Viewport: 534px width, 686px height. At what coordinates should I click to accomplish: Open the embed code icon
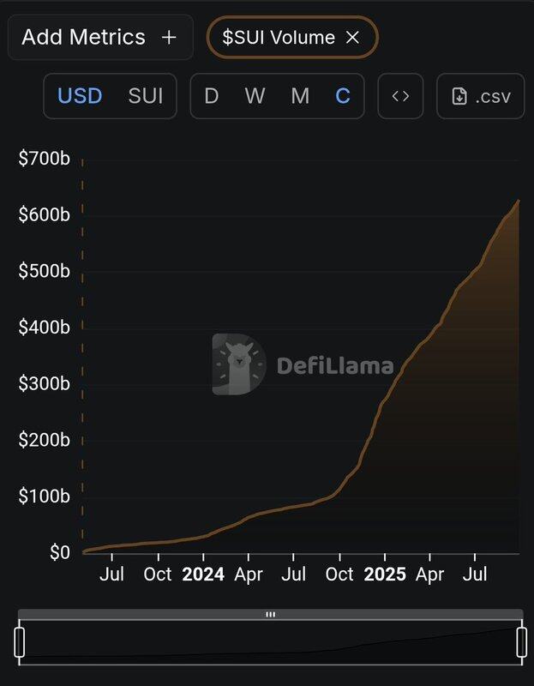click(400, 96)
